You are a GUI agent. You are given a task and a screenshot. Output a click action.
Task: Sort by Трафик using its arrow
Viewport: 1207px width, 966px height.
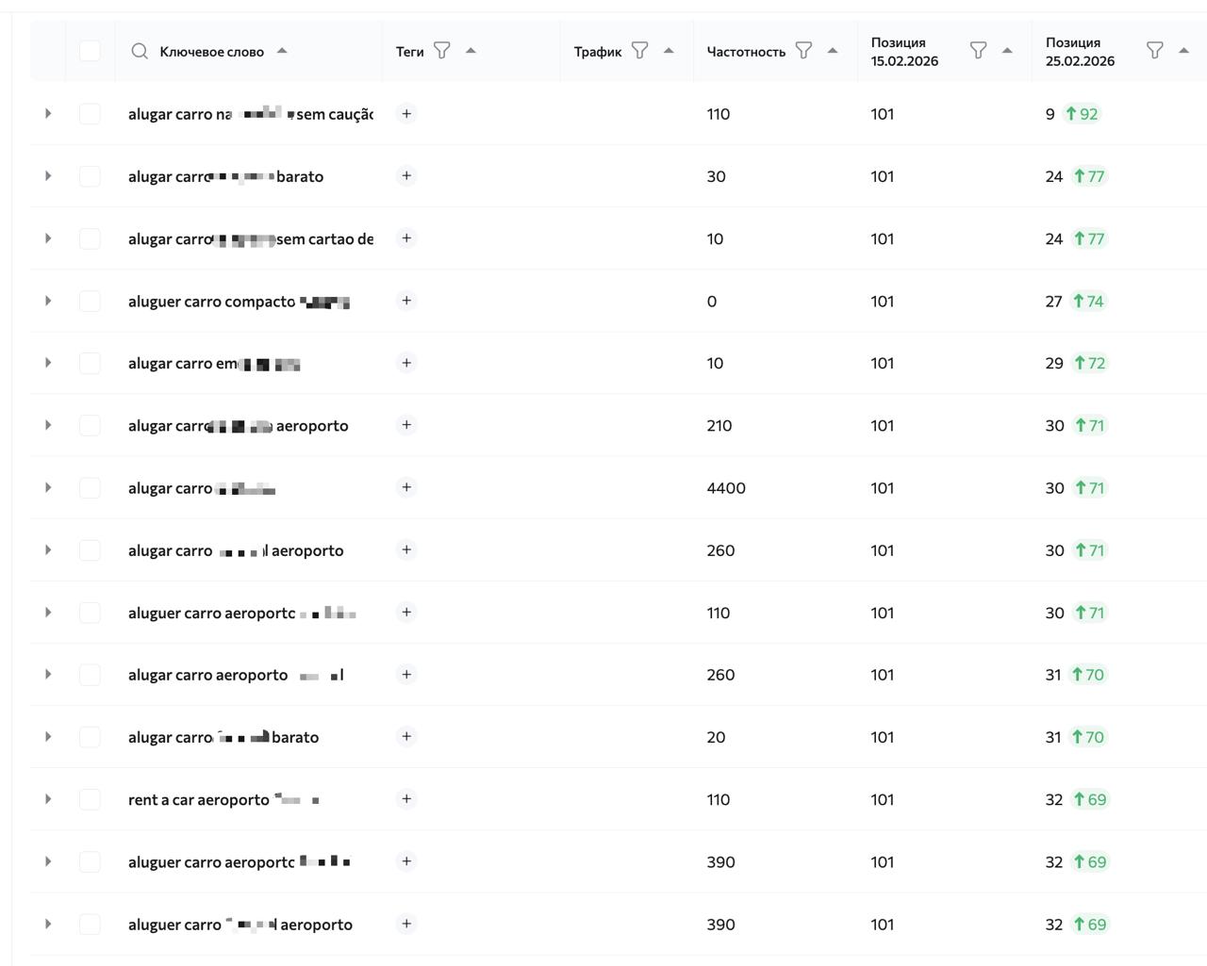[x=669, y=51]
